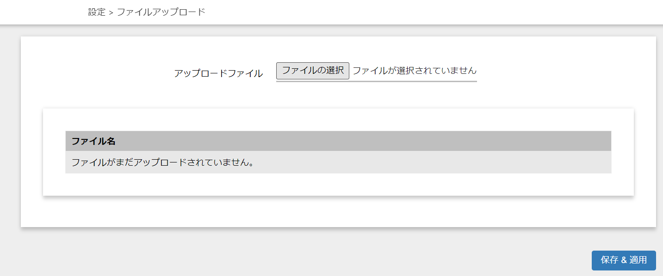Viewport: 663px width, 276px height.
Task: Select the ファイルアップロード breadcrumb item
Action: tap(161, 12)
